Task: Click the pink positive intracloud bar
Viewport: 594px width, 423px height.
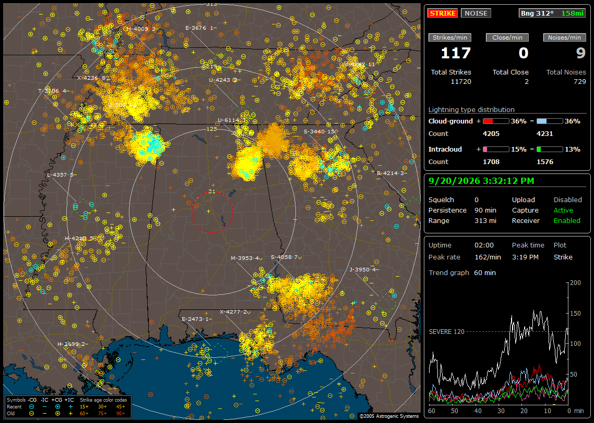Action: [496, 150]
